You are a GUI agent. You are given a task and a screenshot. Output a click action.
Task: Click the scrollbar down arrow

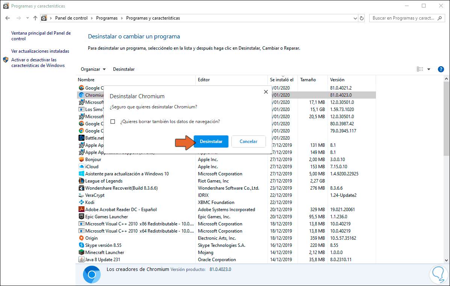[446, 260]
